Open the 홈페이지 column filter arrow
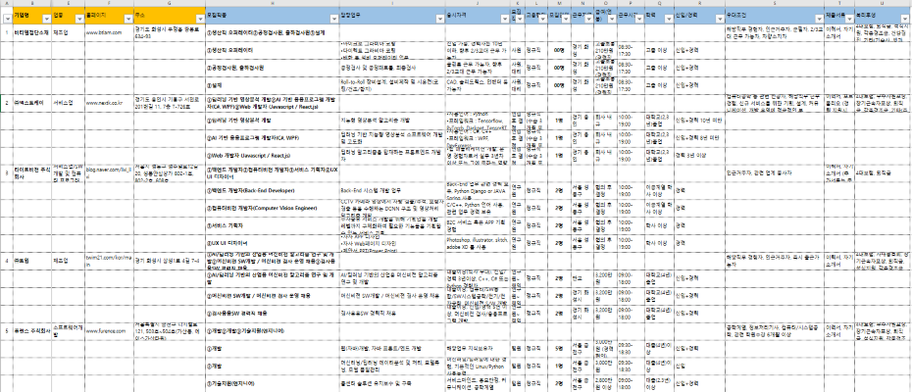Viewport: 912px width, 392px height. [x=127, y=18]
